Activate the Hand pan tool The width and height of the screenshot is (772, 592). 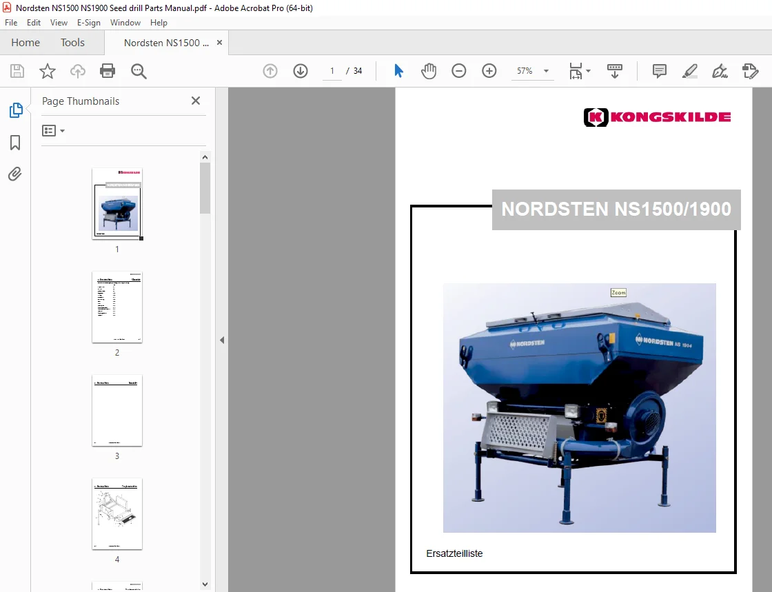[429, 71]
